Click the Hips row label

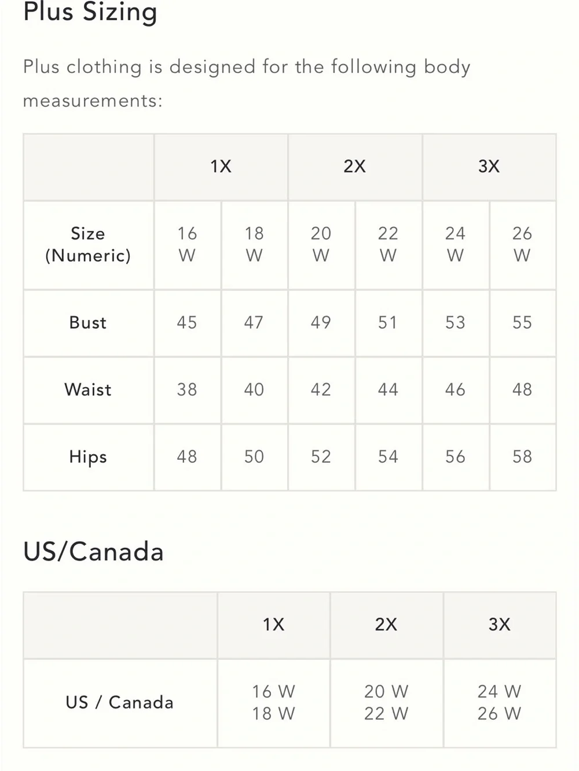click(88, 457)
